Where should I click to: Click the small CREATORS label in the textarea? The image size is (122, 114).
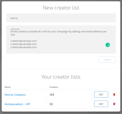click(15, 29)
